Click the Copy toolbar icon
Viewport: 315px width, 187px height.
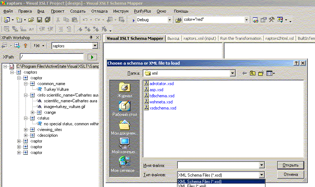pyautogui.click(x=66, y=20)
